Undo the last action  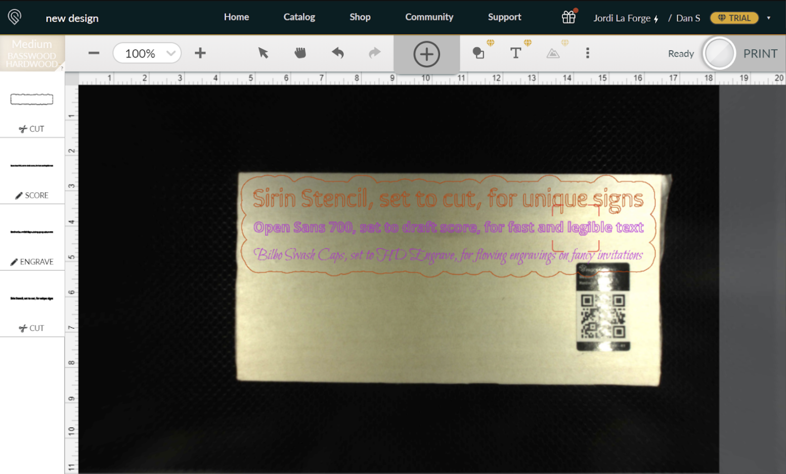(337, 53)
